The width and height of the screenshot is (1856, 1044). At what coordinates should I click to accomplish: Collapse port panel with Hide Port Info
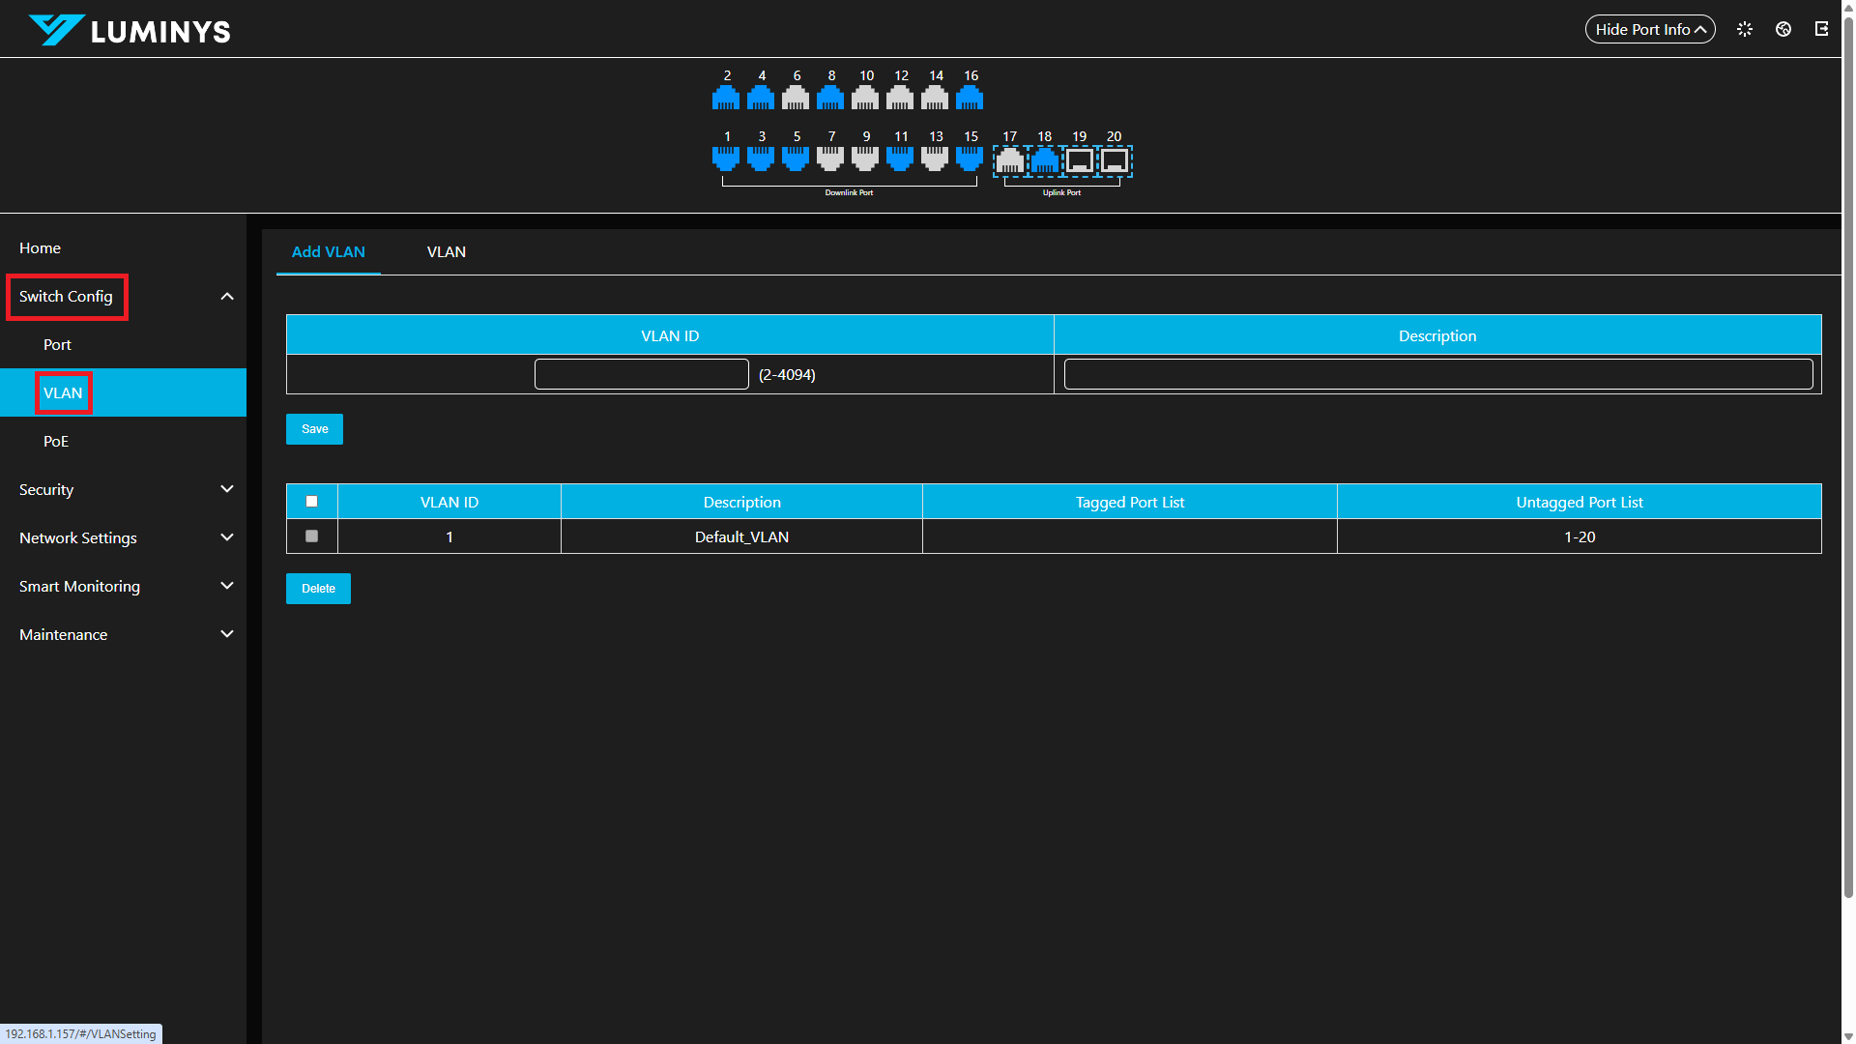coord(1649,29)
